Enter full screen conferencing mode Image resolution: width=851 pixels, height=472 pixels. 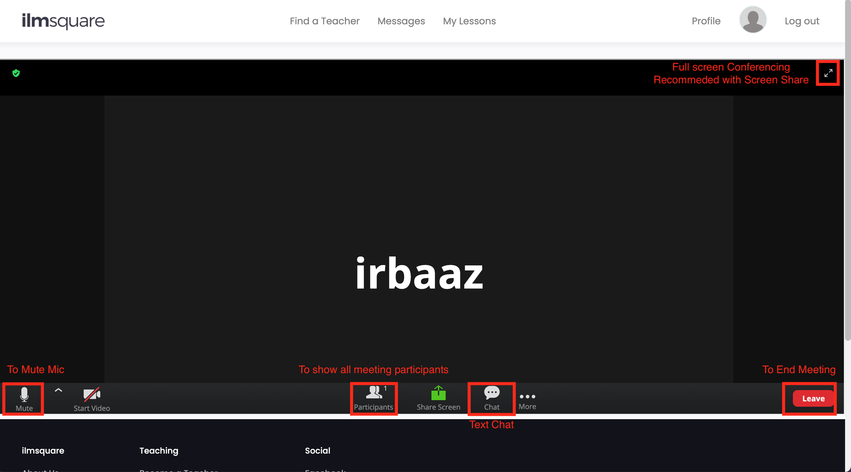[828, 73]
